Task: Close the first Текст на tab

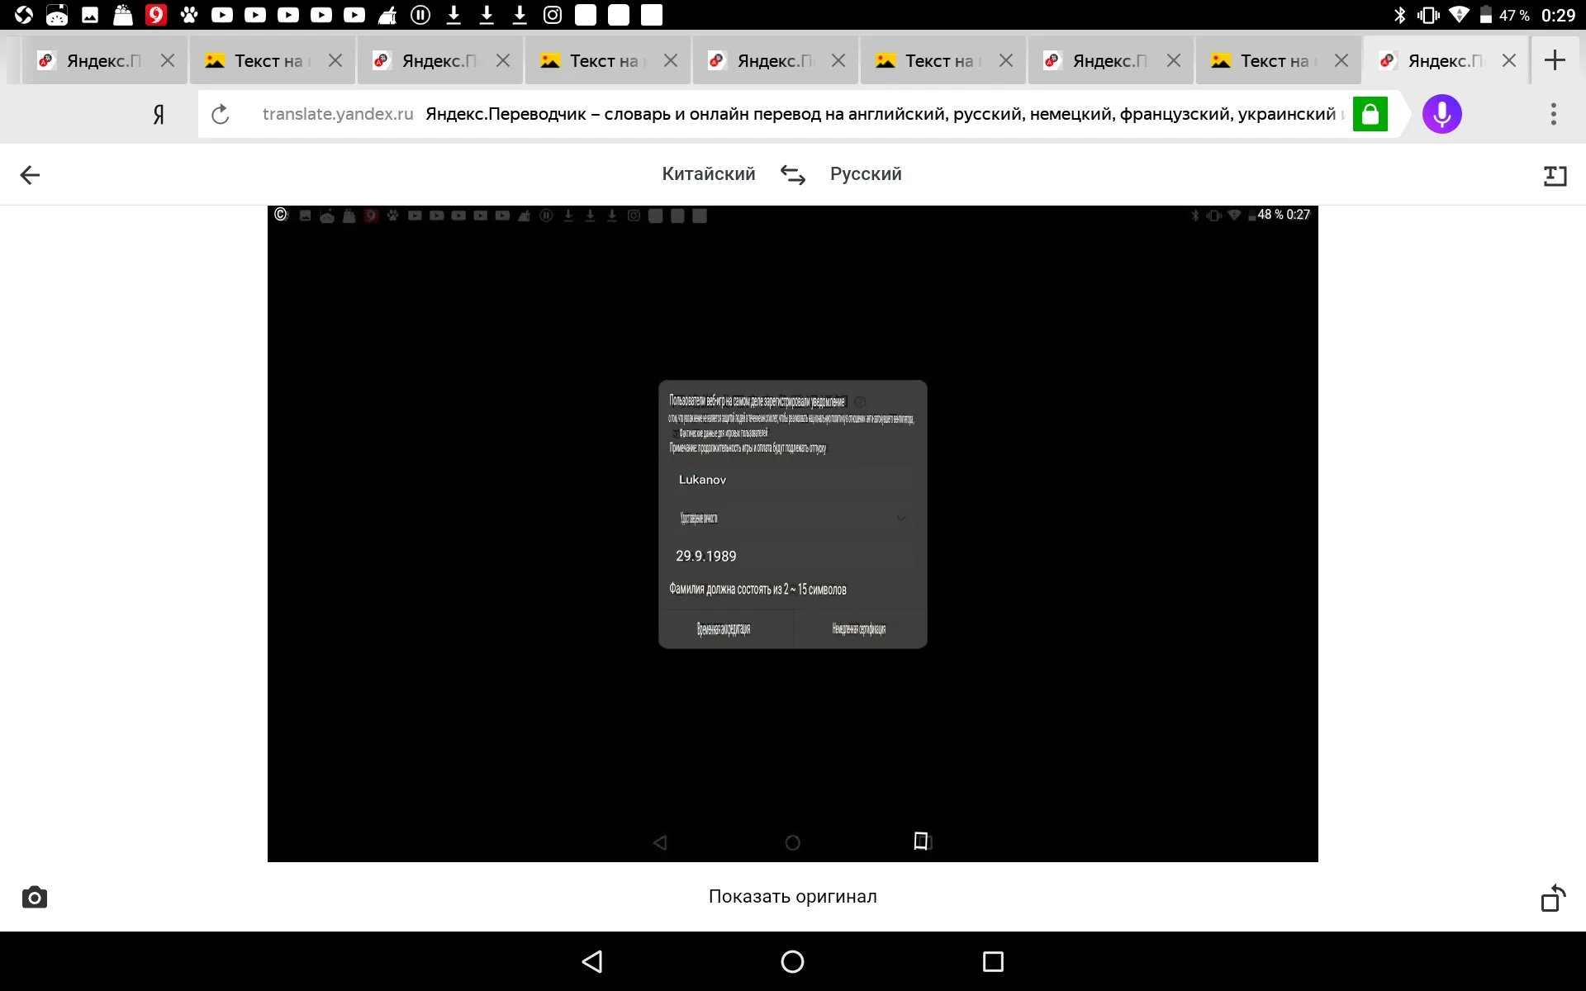Action: [335, 60]
